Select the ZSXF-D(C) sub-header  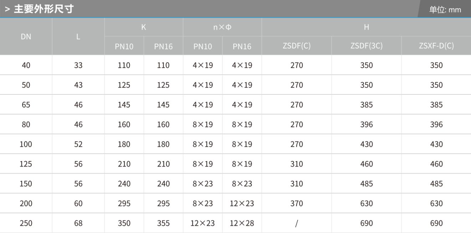[x=436, y=46]
